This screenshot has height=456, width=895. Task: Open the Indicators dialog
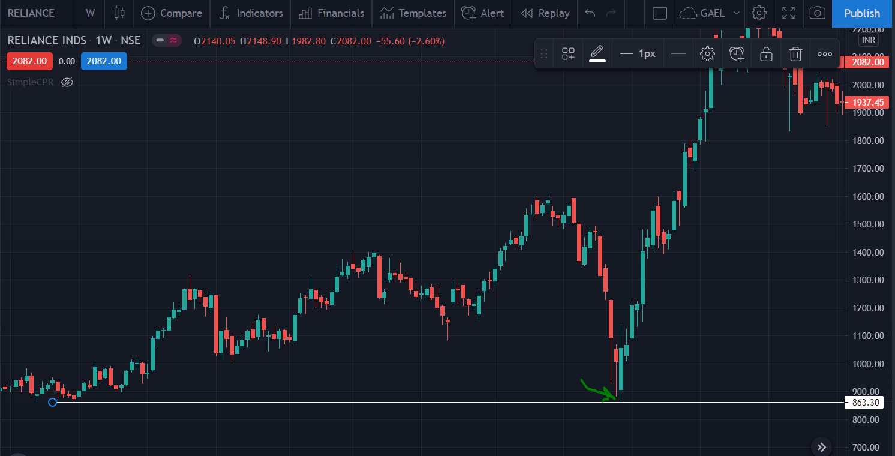[x=251, y=13]
